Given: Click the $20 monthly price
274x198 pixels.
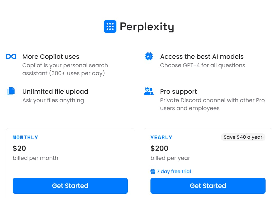Looking at the screenshot, I should [19, 148].
